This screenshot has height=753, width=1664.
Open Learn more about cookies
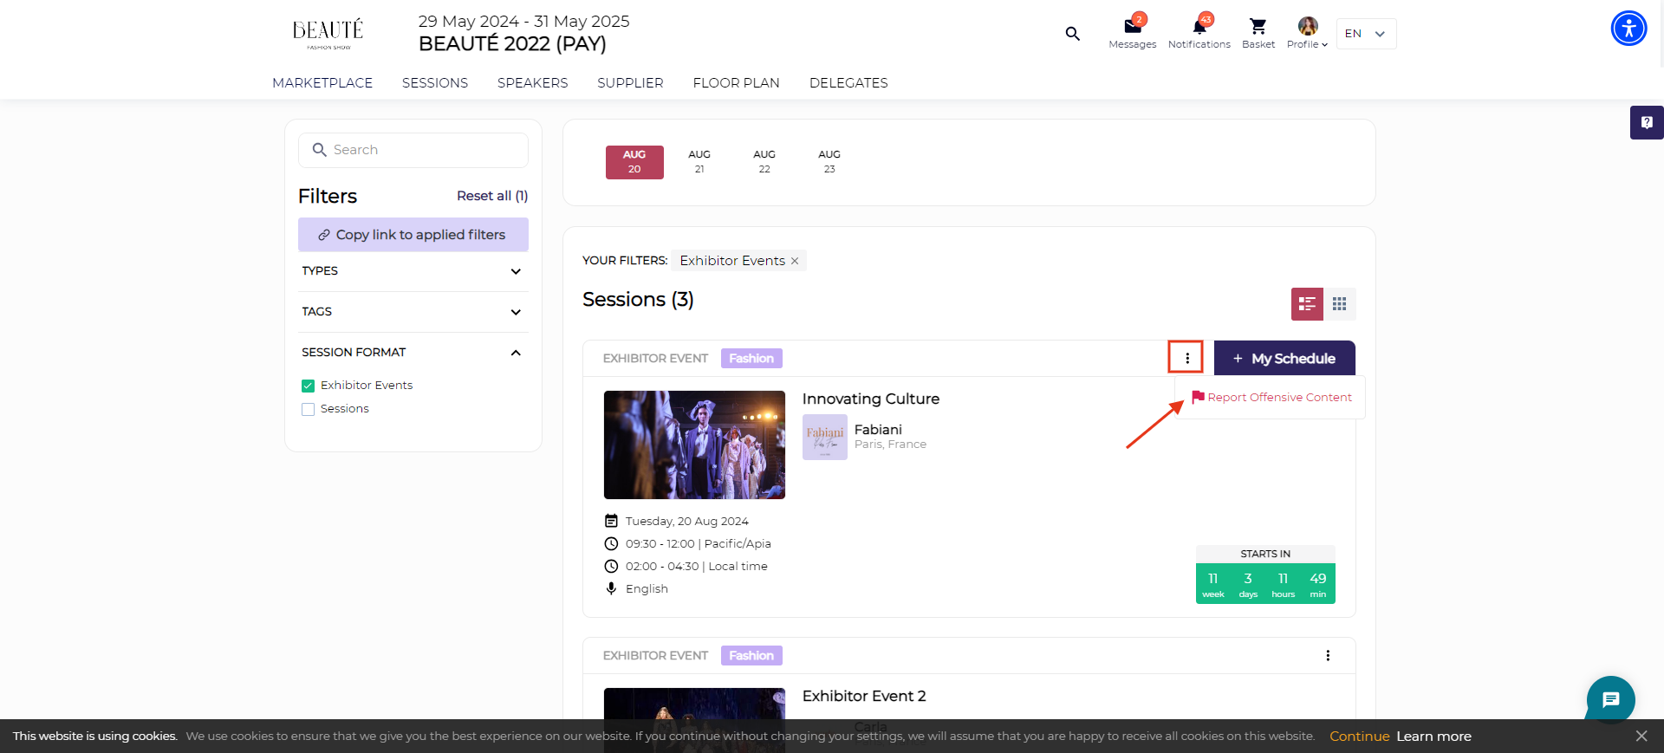(x=1433, y=736)
